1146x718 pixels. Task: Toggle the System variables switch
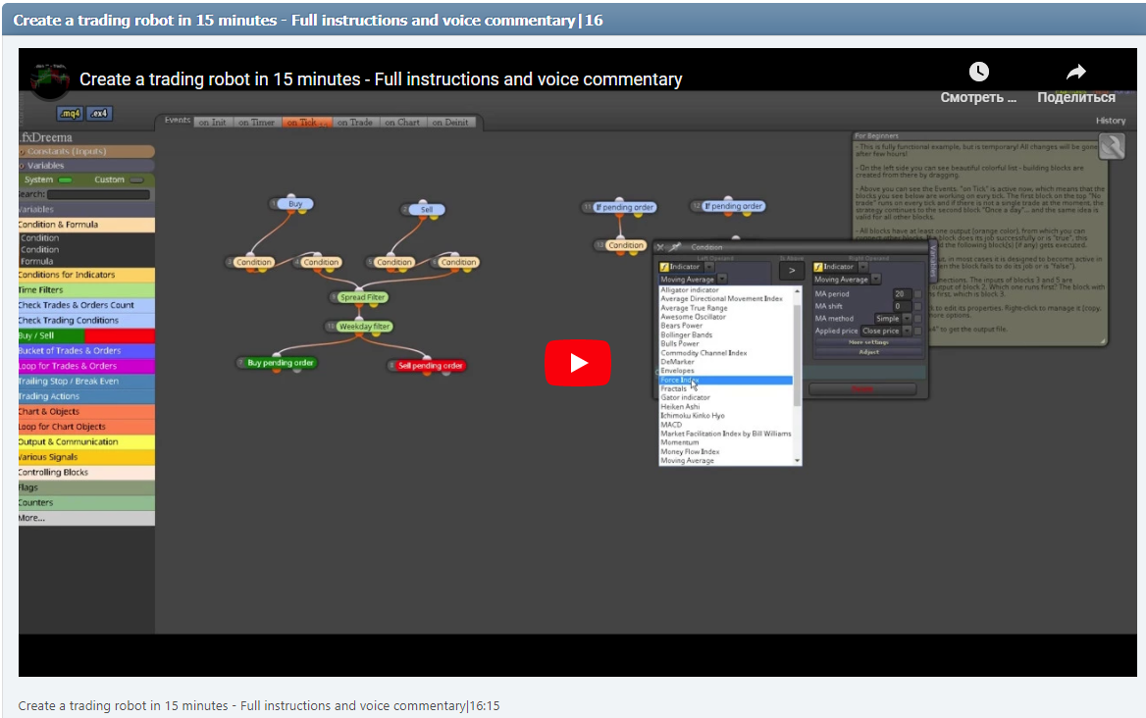(66, 180)
